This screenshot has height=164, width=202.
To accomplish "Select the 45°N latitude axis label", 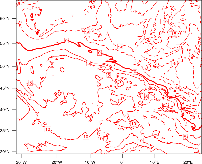I will [5, 88].
